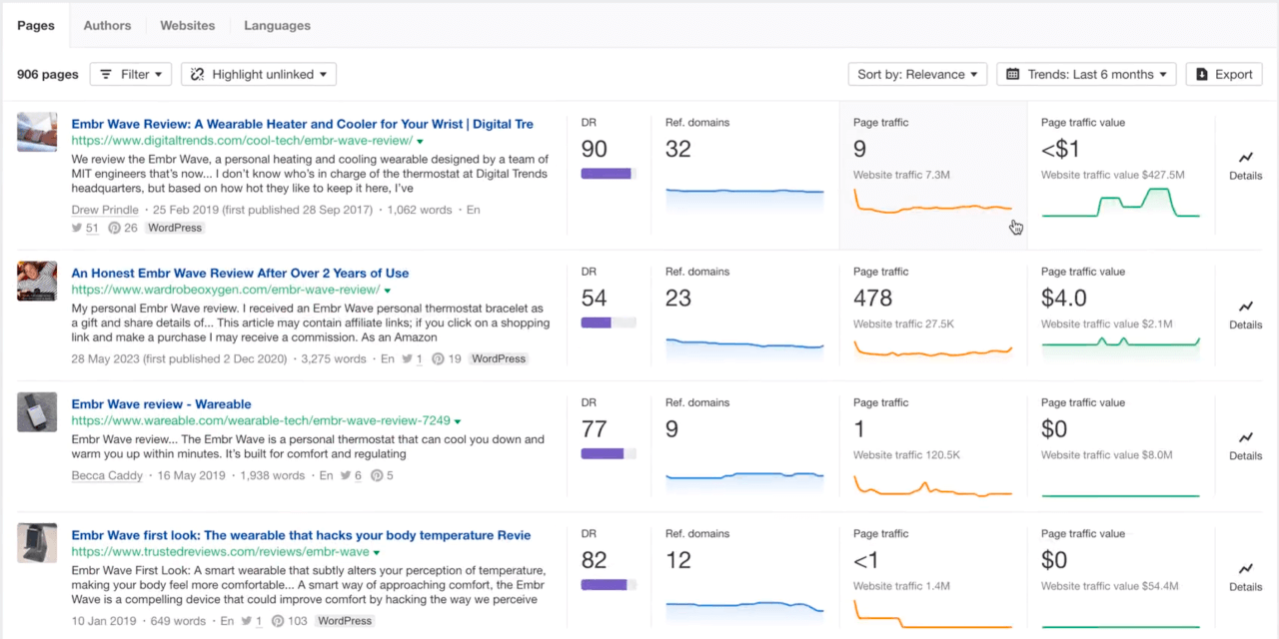Open Sort by: Relevance dropdown
This screenshot has width=1279, height=639.
917,74
